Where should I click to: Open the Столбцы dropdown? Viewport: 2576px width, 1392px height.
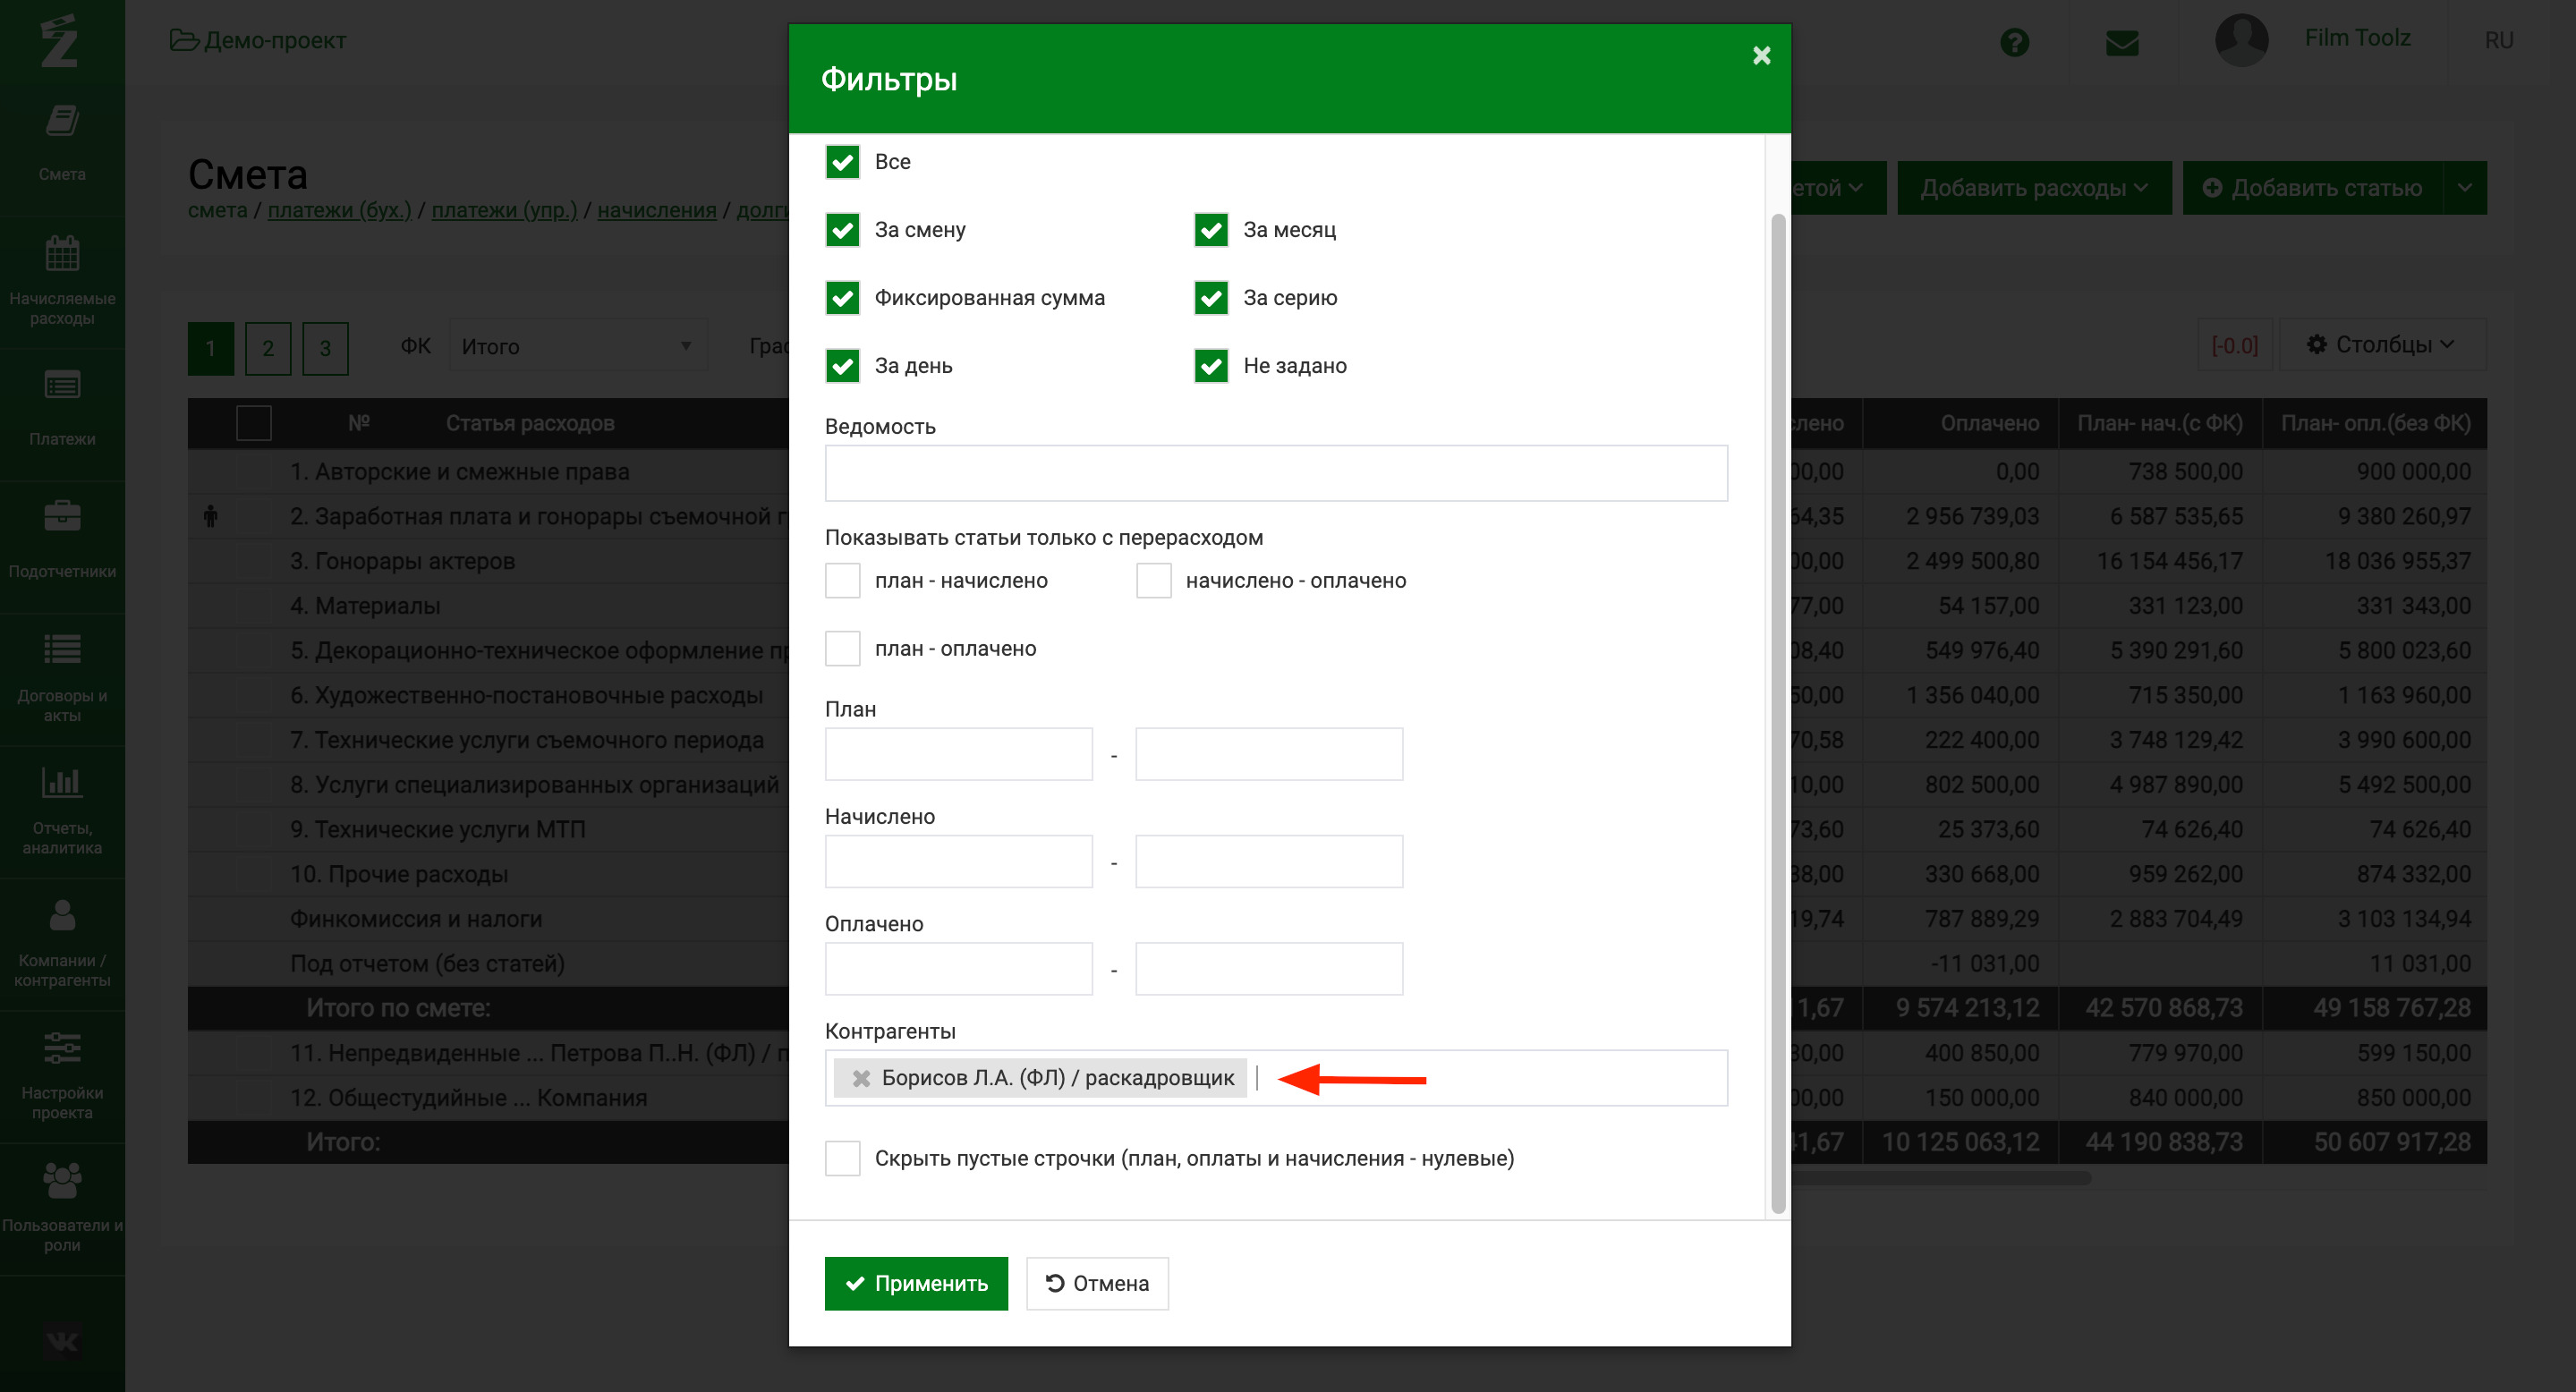(x=2382, y=344)
